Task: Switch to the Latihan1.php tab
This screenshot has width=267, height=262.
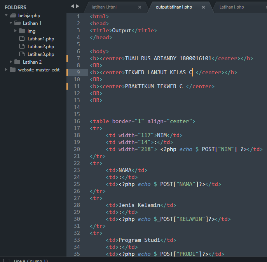Action: pos(232,7)
